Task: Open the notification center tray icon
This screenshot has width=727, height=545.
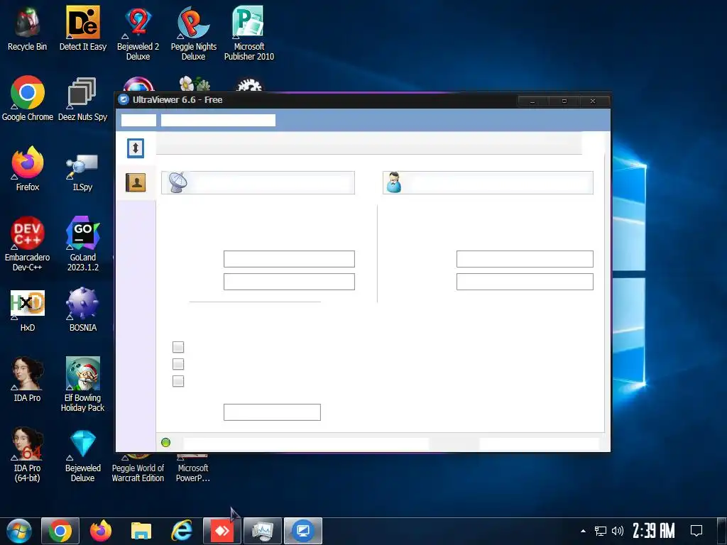Action: [696, 531]
